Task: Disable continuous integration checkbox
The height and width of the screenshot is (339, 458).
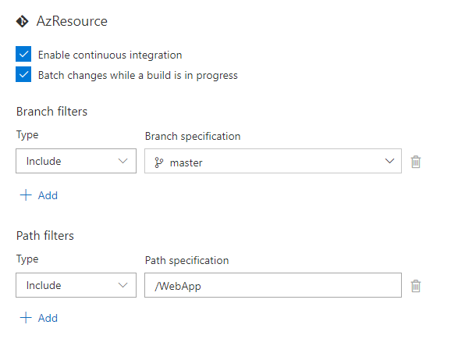Action: point(23,54)
